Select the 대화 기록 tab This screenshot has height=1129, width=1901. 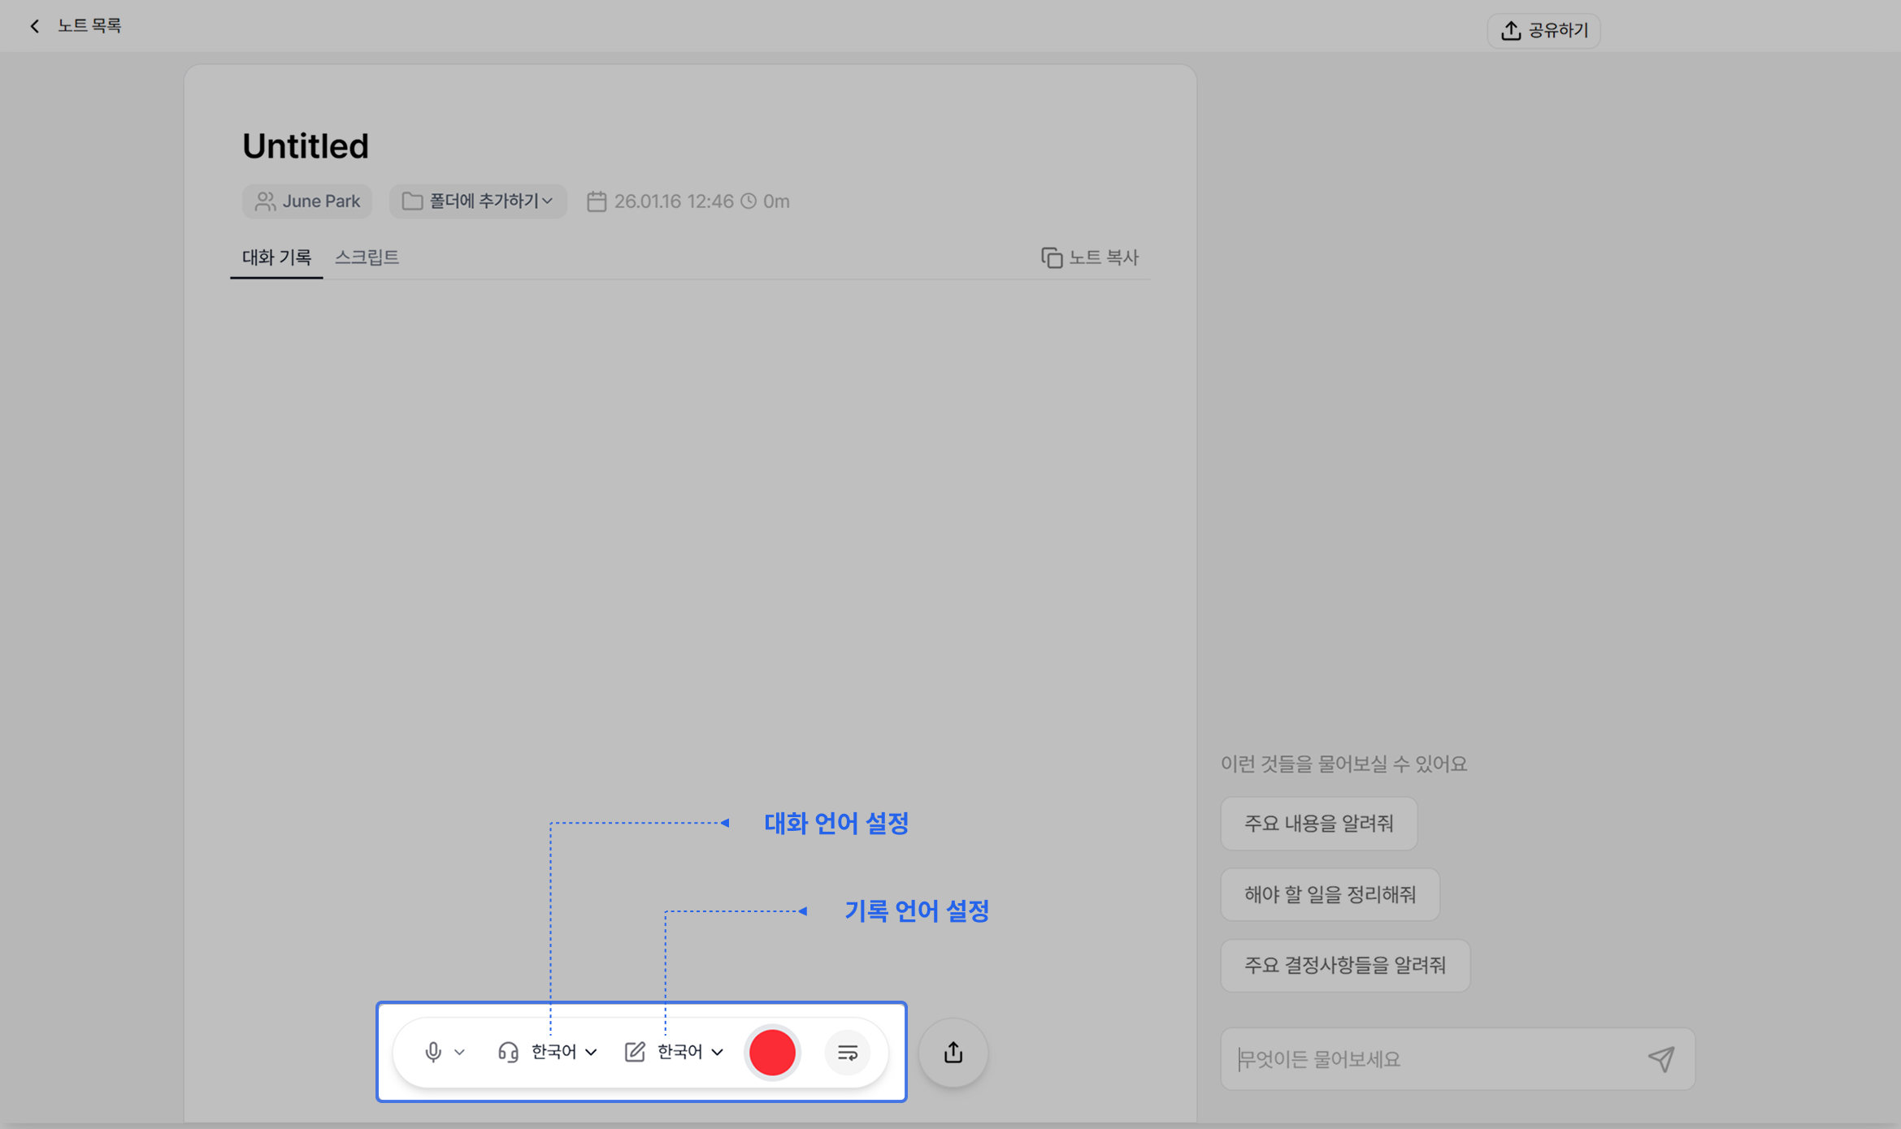pos(276,257)
